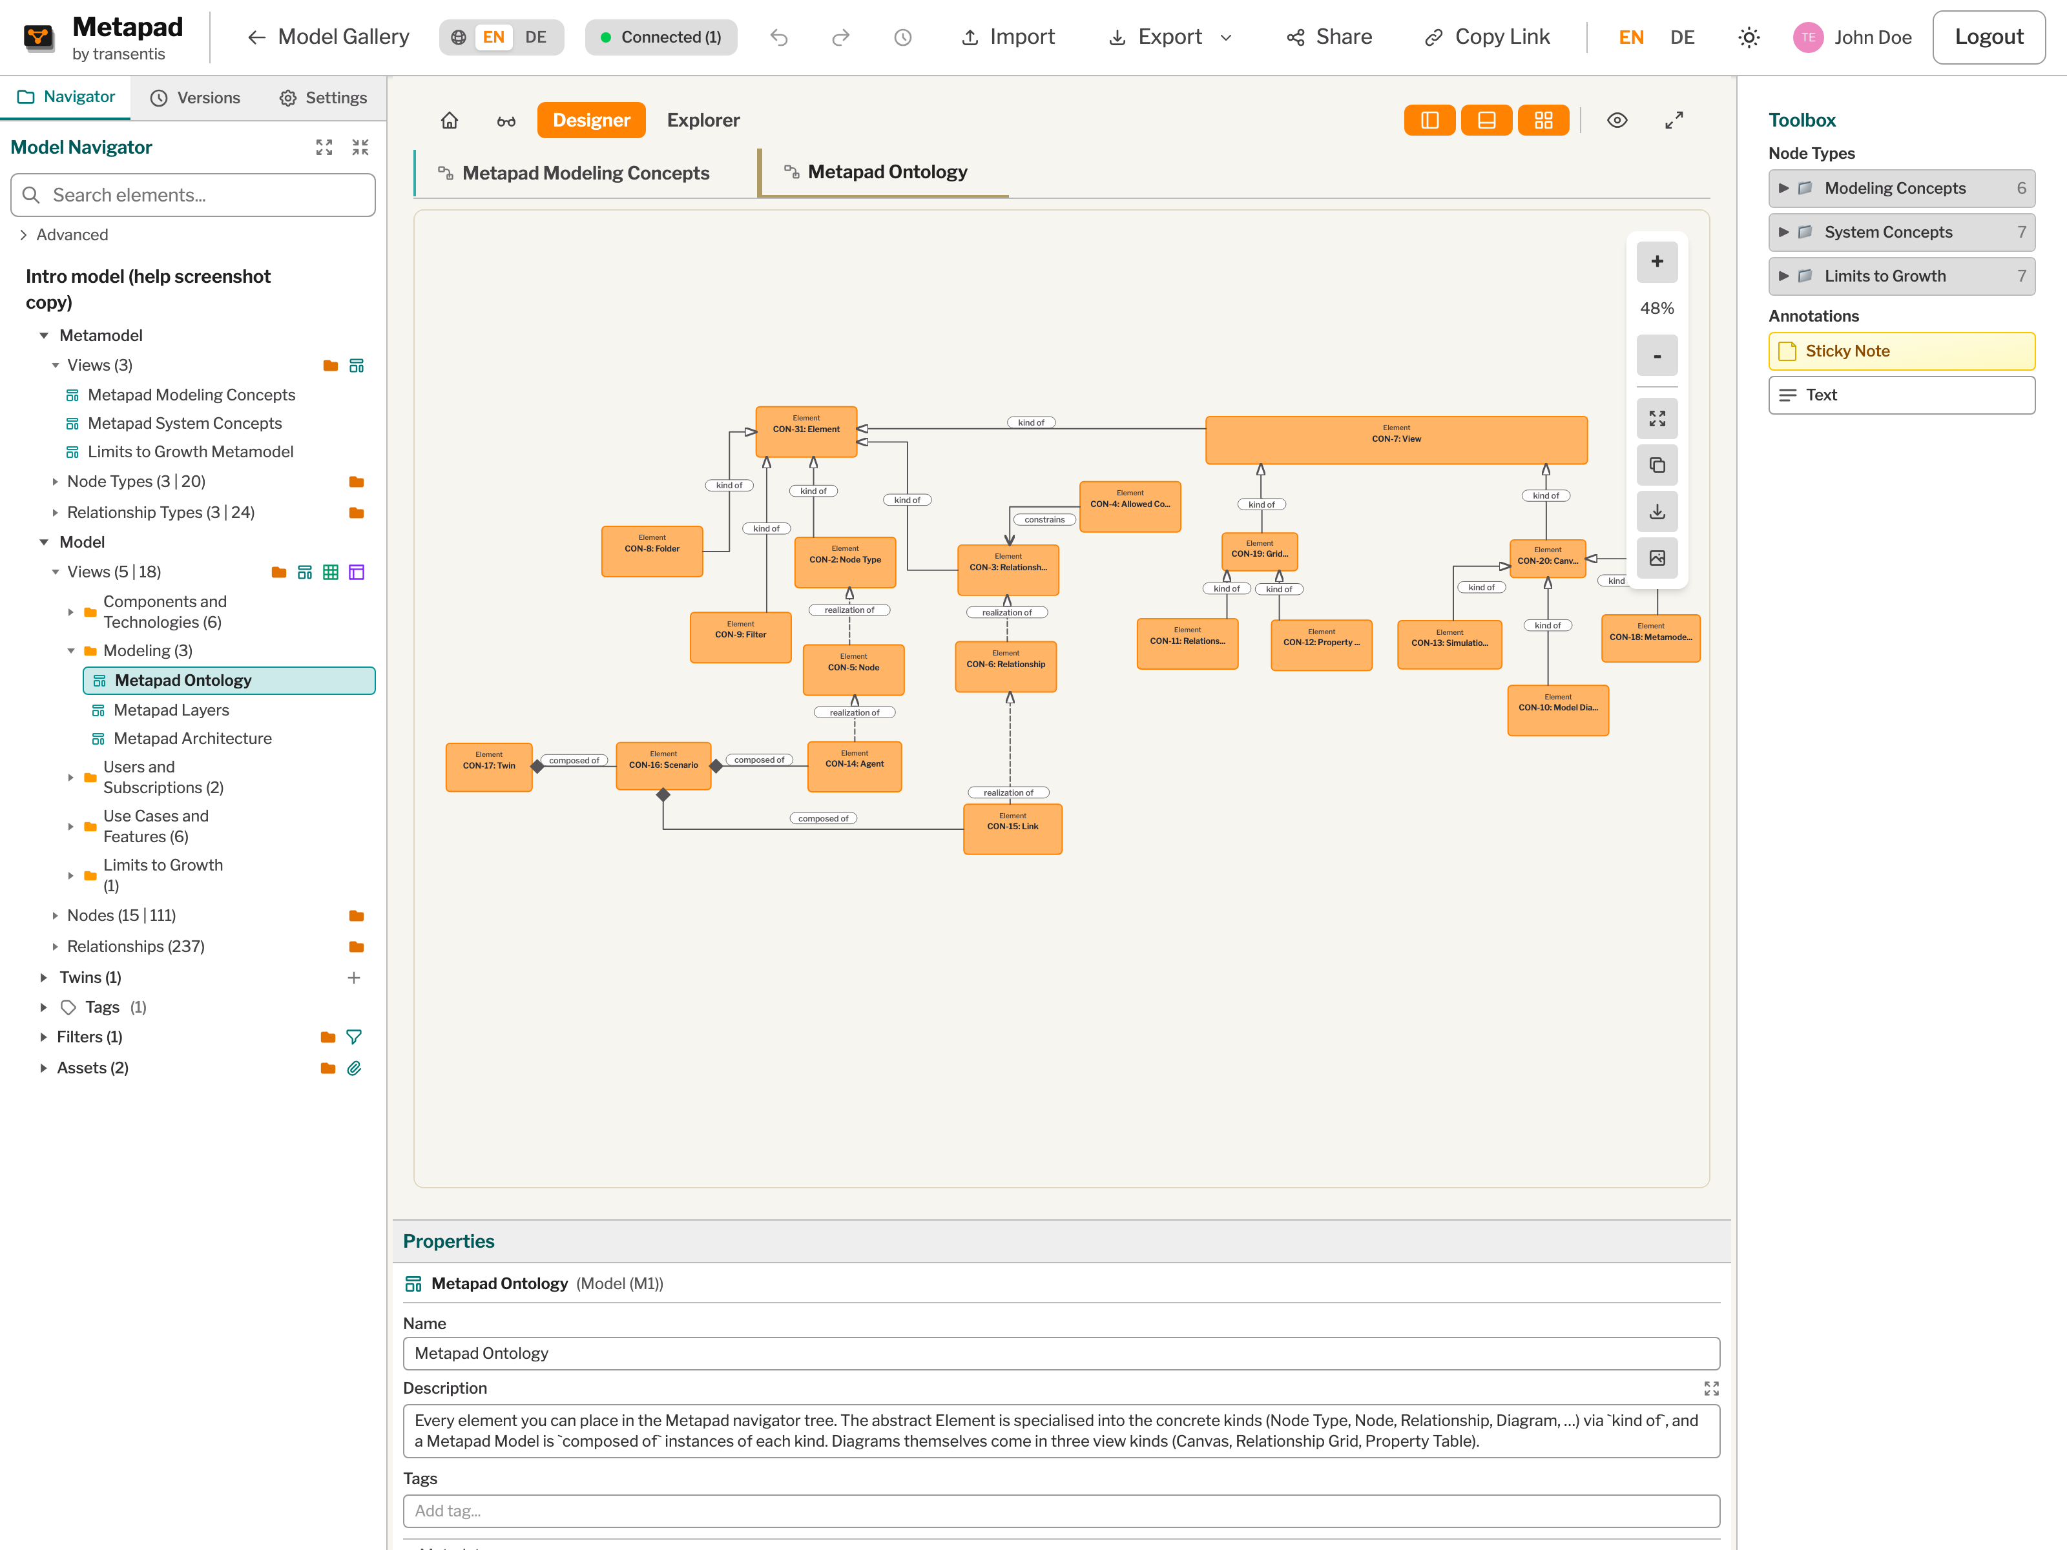Screen dimensions: 2067x1550
Task: Add a folder to Metamodel Views
Action: (x=330, y=366)
